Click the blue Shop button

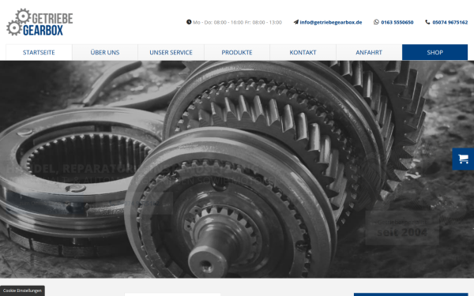(434, 52)
